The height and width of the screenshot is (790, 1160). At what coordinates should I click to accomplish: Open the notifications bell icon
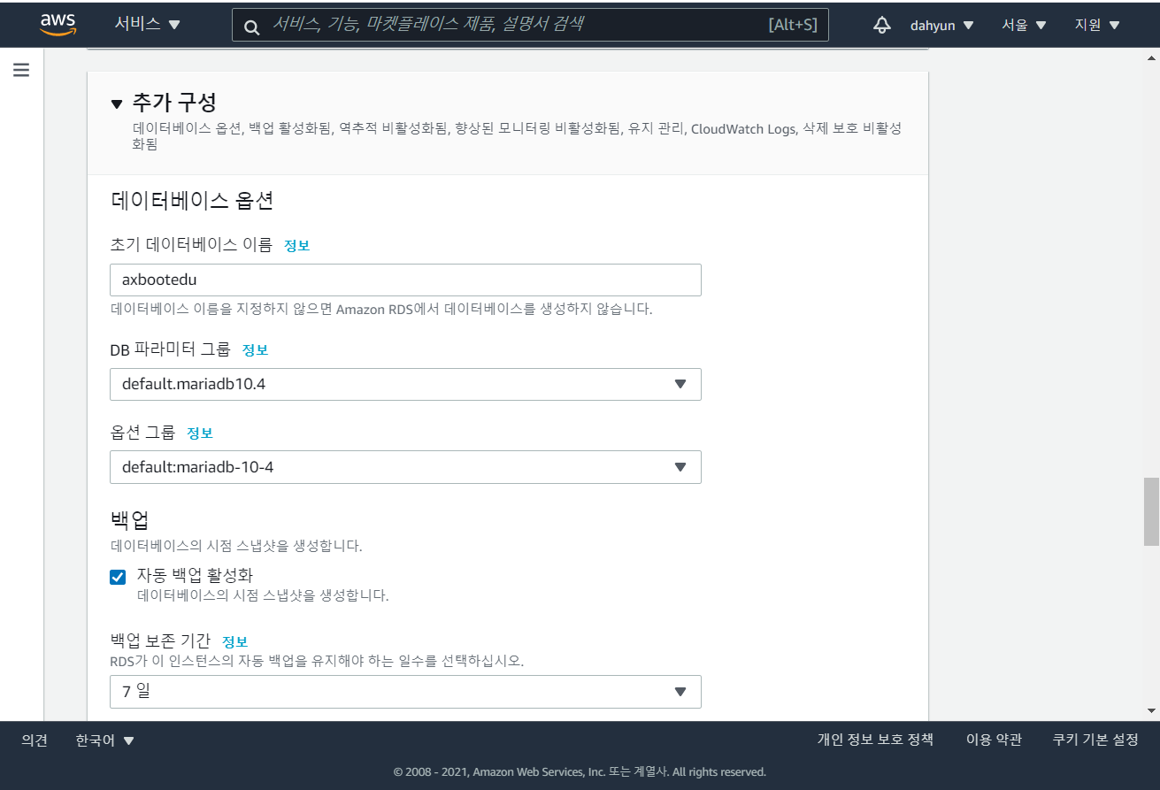pos(881,25)
